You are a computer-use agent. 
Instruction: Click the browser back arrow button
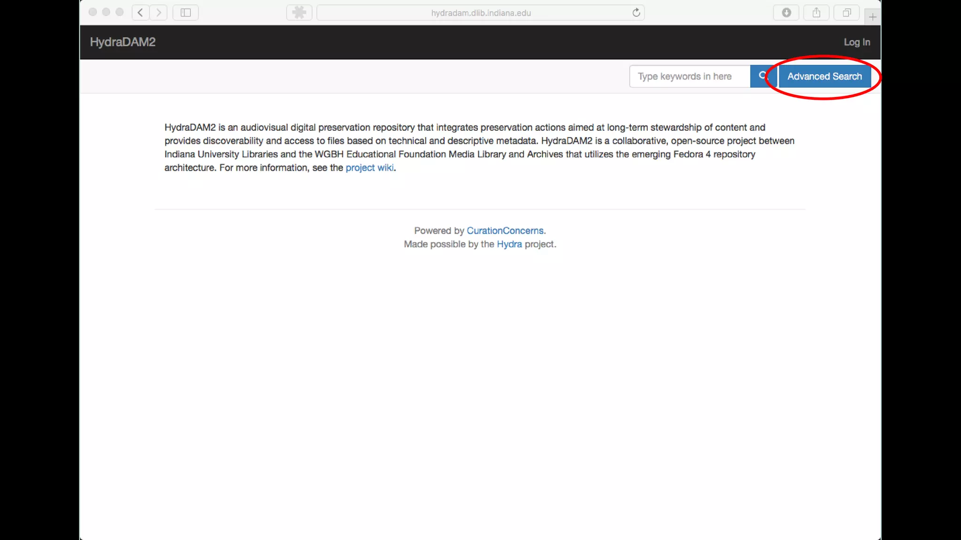[140, 13]
